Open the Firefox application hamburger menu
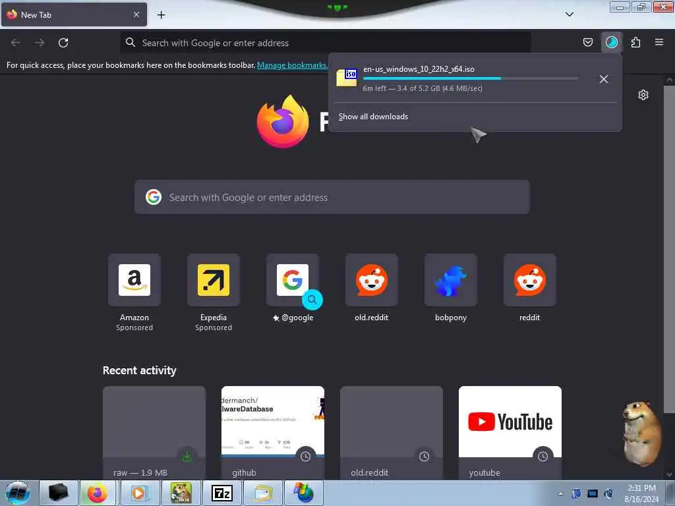This screenshot has width=675, height=506. 659,42
